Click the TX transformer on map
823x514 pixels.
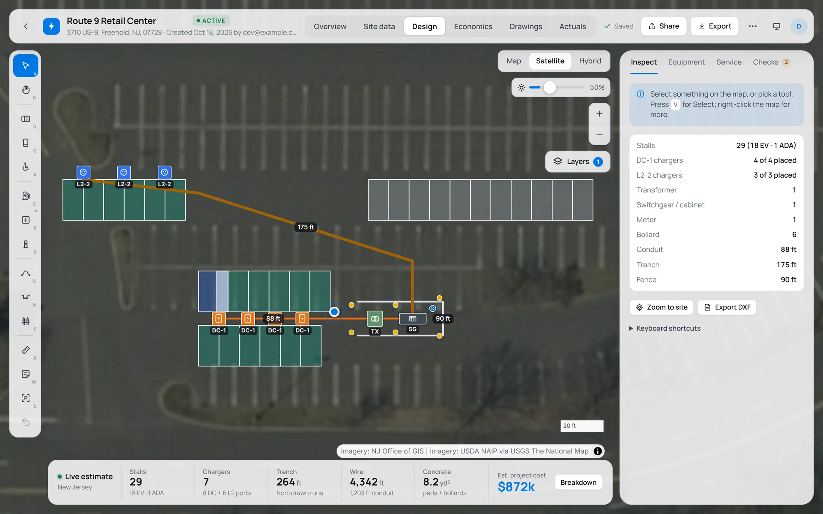375,319
